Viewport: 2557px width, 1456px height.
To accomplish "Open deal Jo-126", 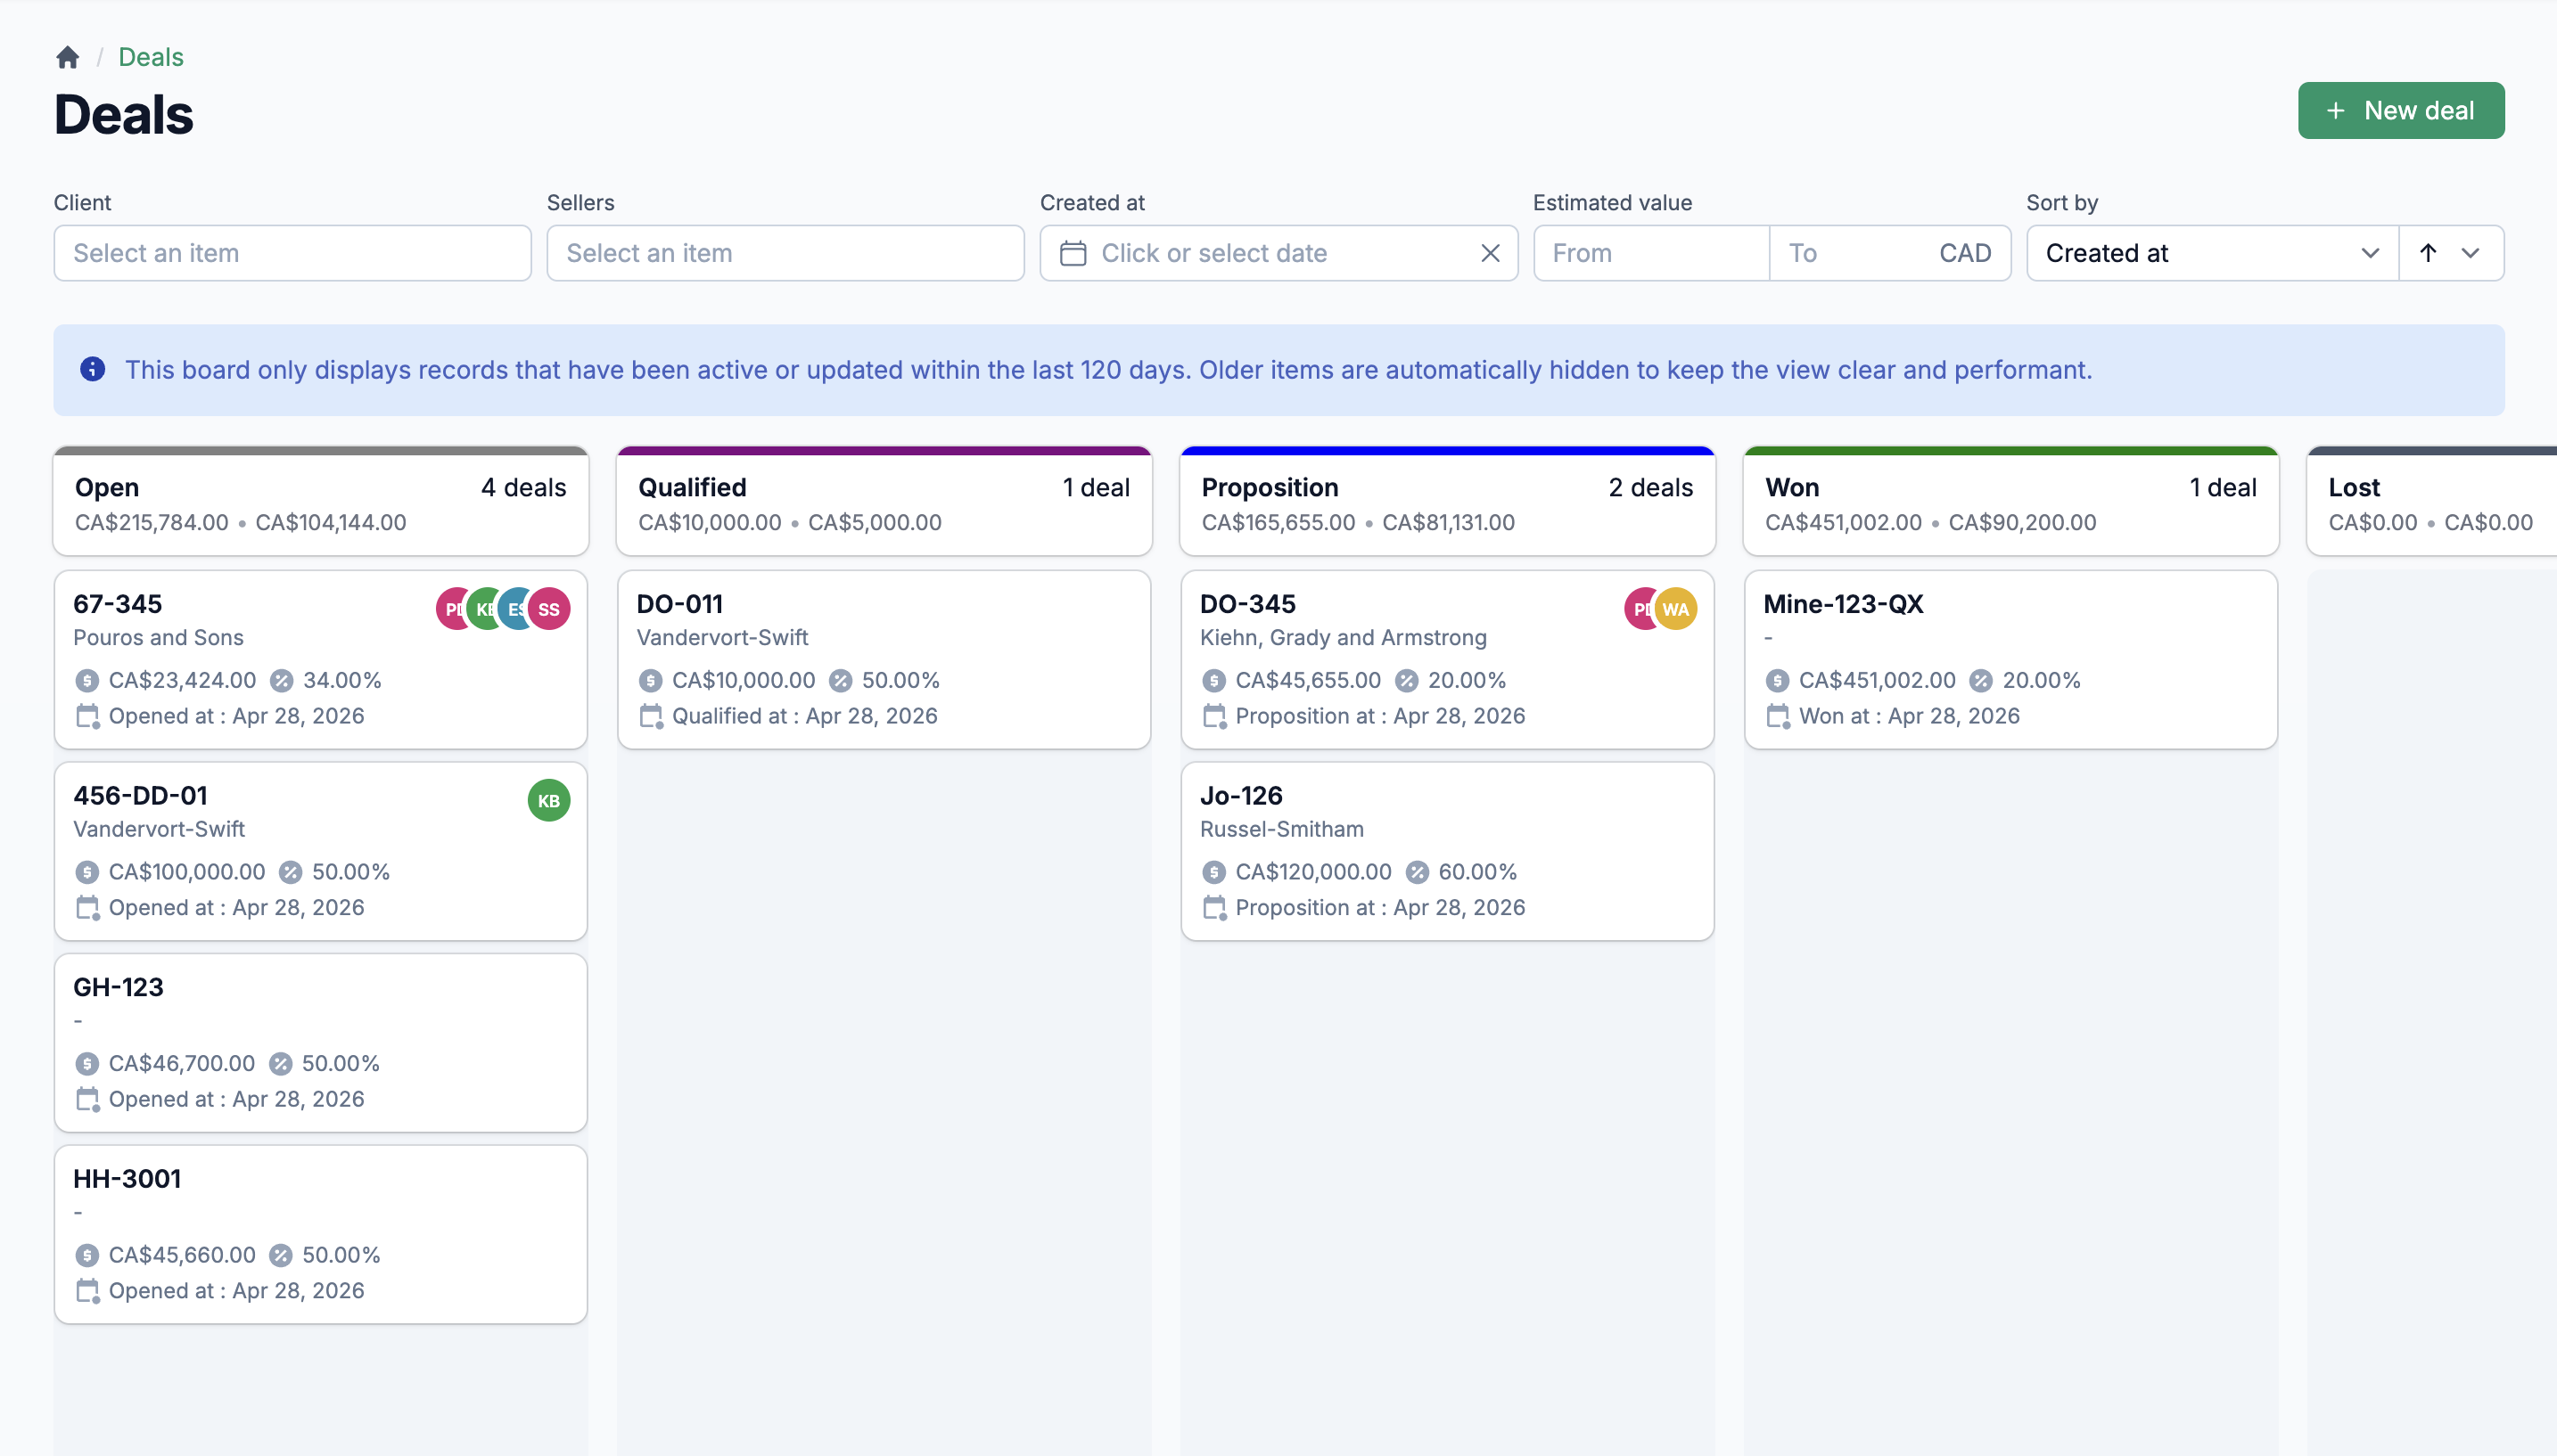I will tap(1448, 852).
